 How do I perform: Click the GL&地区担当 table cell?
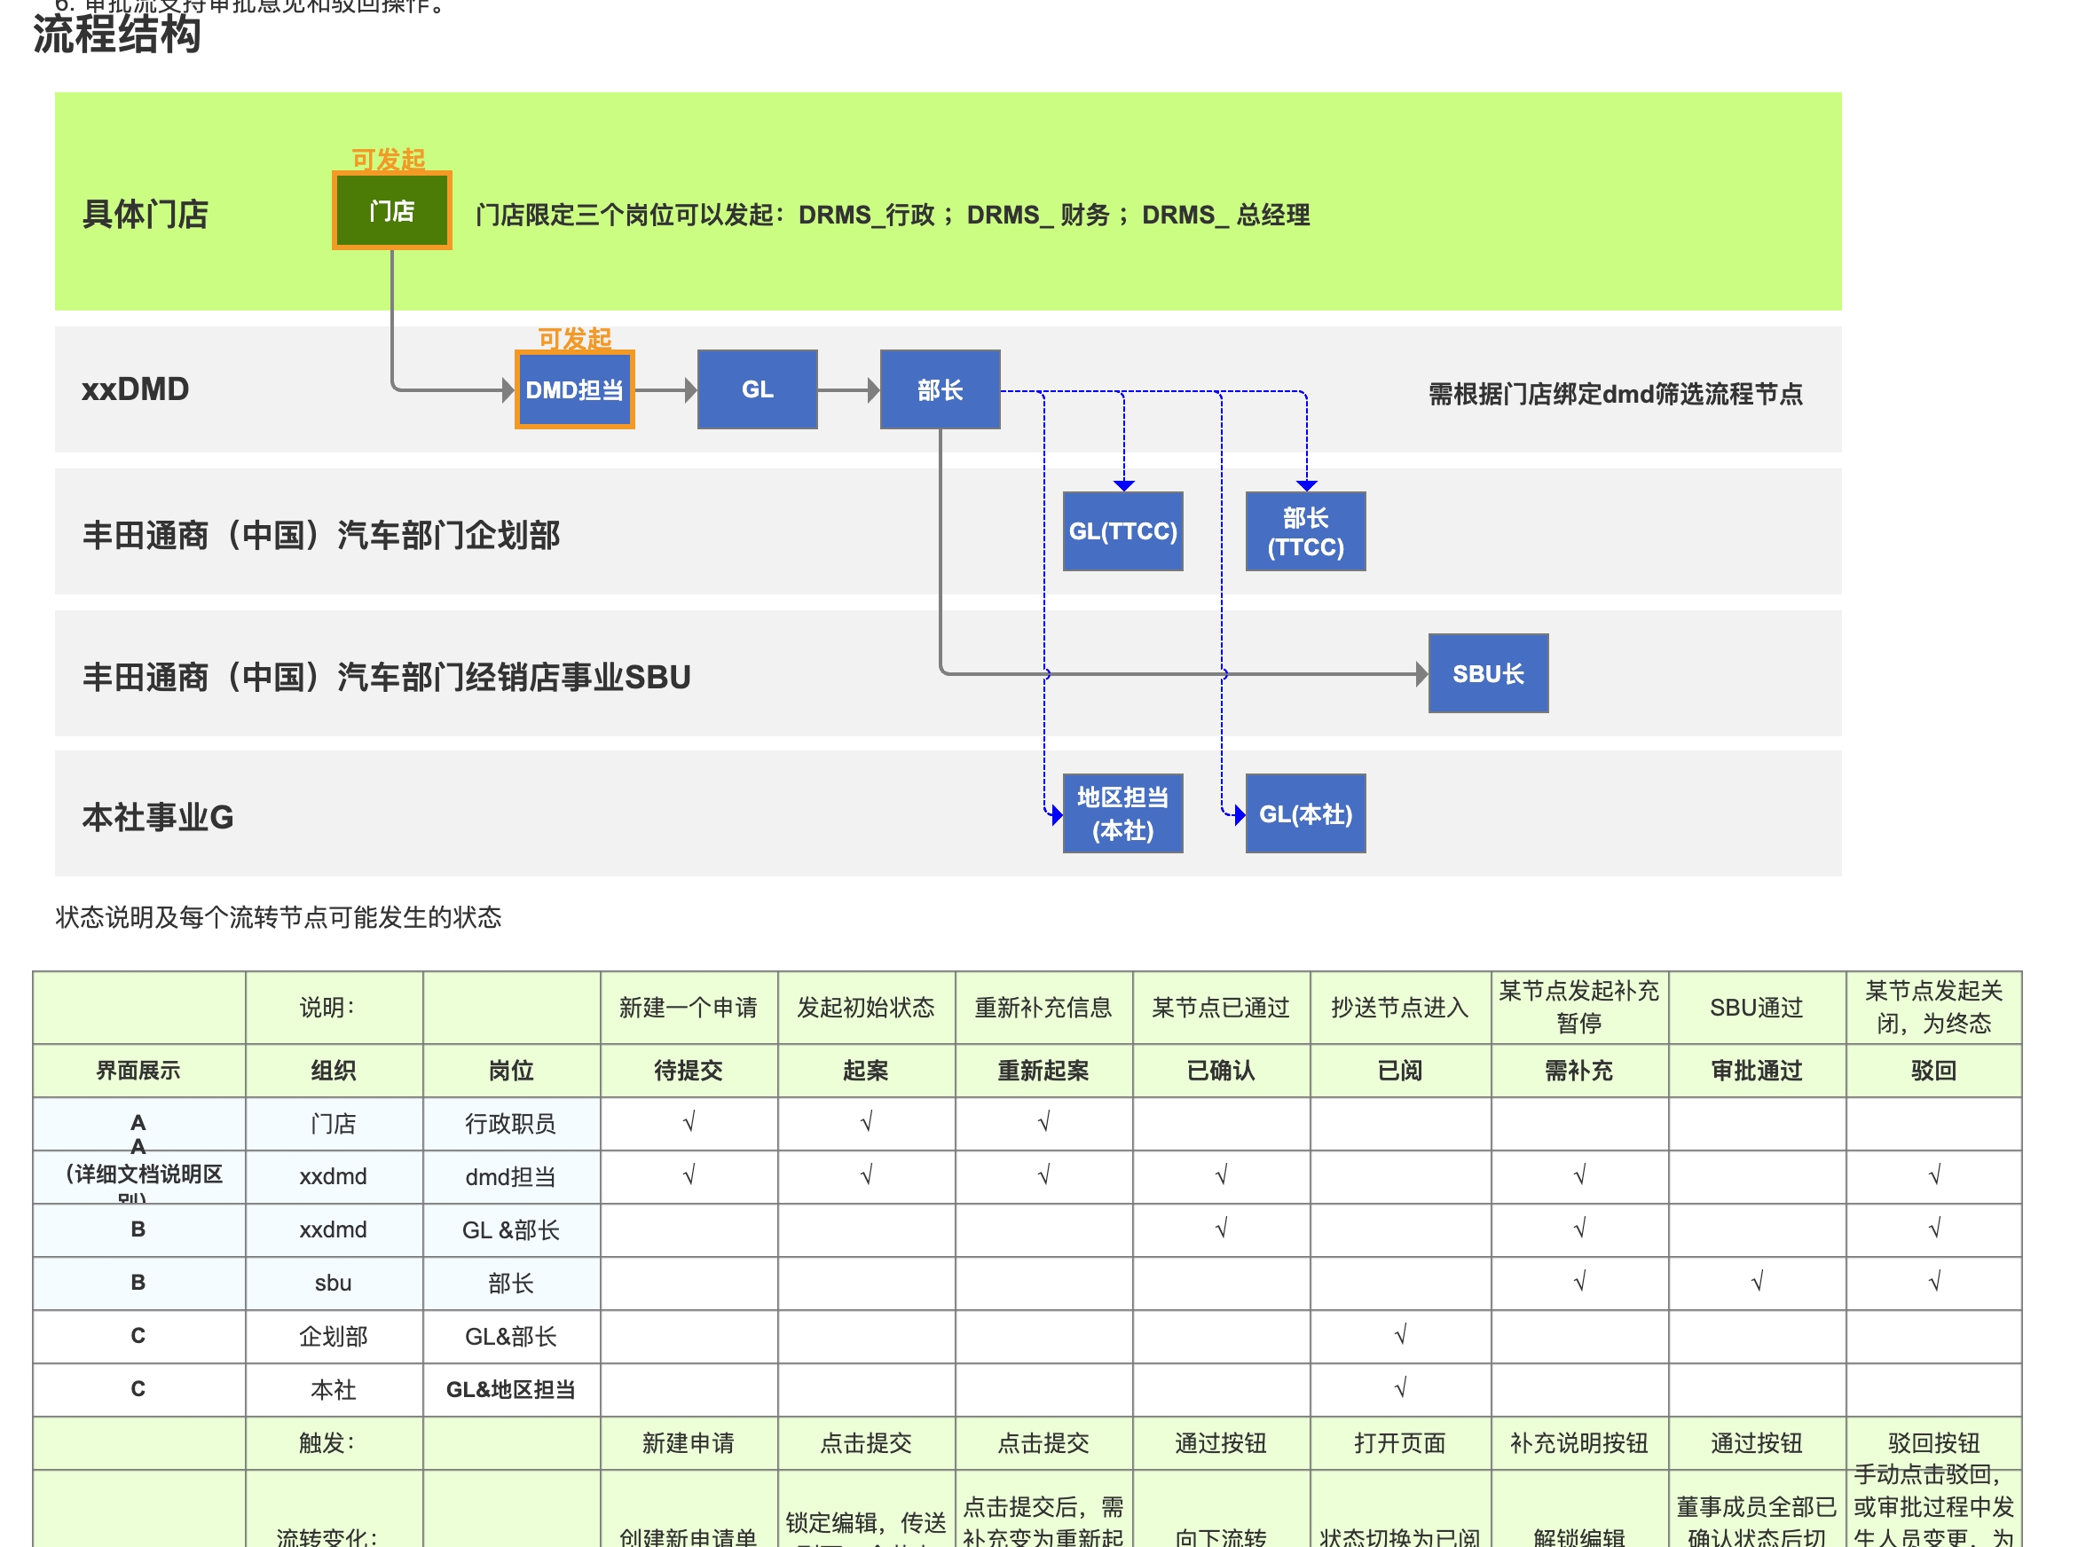pos(510,1390)
